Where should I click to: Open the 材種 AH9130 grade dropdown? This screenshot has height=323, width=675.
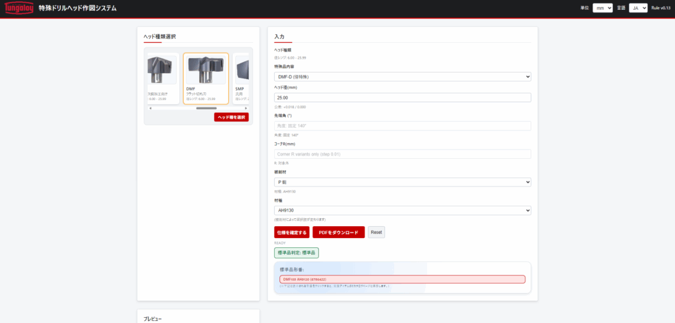pos(402,210)
